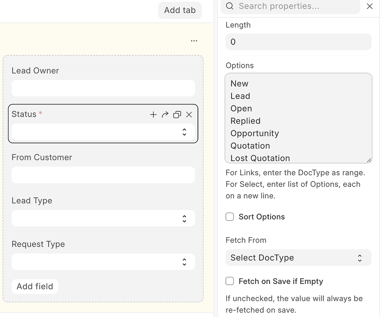
Task: Click the Length value field
Action: [x=298, y=42]
